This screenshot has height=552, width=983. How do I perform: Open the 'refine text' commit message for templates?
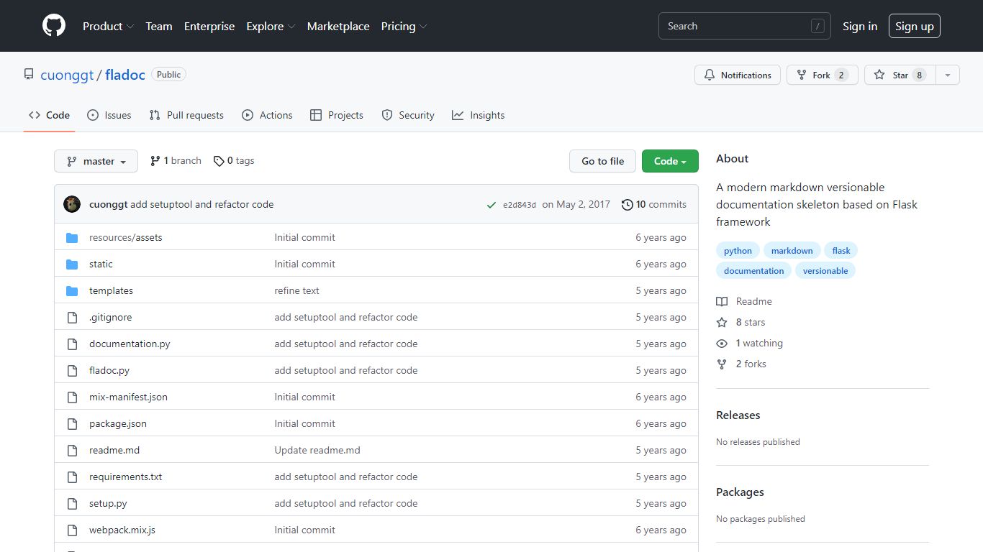coord(296,290)
